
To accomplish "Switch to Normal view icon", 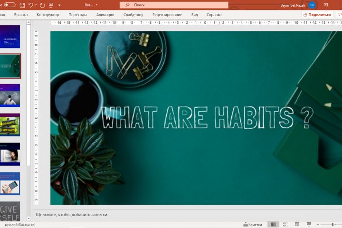I will pyautogui.click(x=273, y=224).
